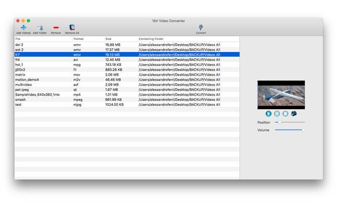Image resolution: width=337 pixels, height=210 pixels.
Task: Select the jj00c2 file row
Action: coord(127,70)
